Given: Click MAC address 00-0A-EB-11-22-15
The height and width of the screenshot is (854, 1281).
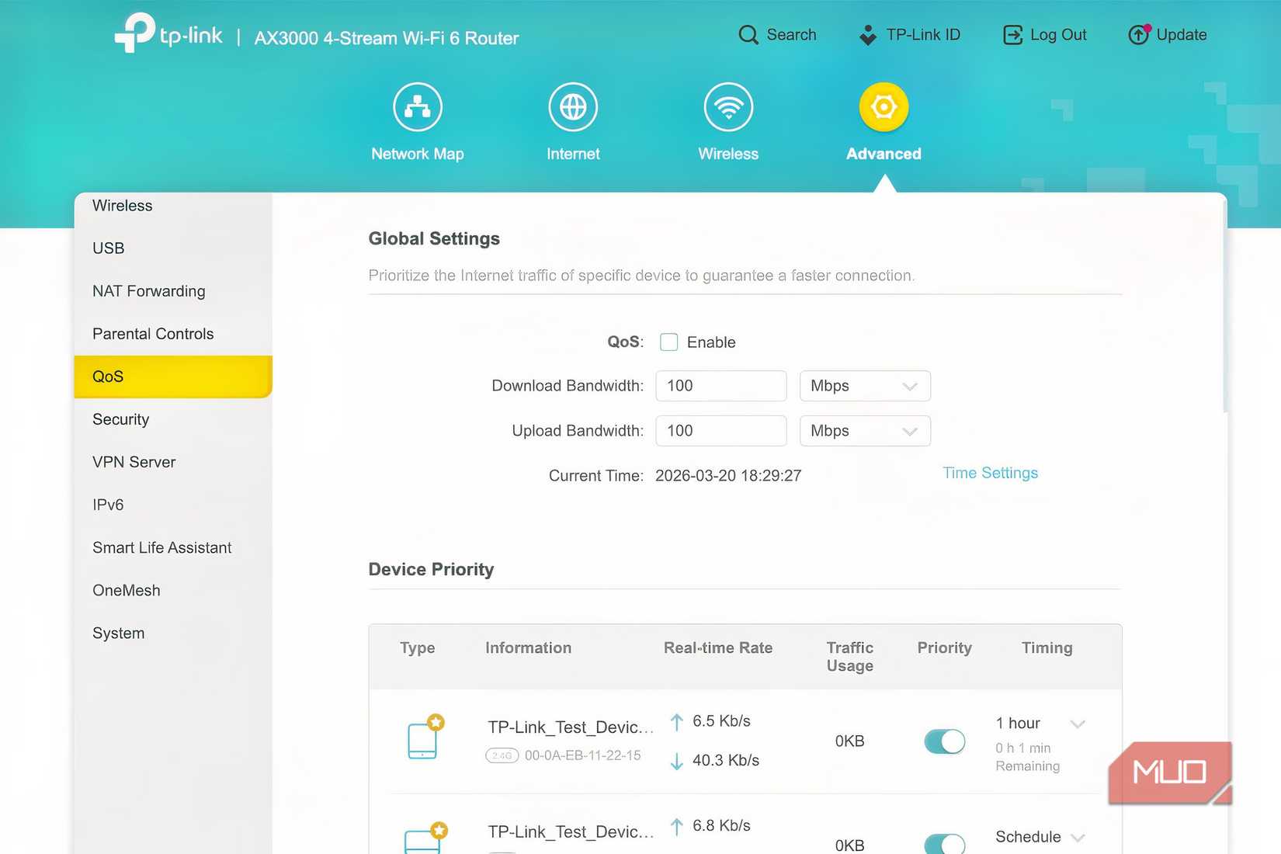Looking at the screenshot, I should point(583,755).
